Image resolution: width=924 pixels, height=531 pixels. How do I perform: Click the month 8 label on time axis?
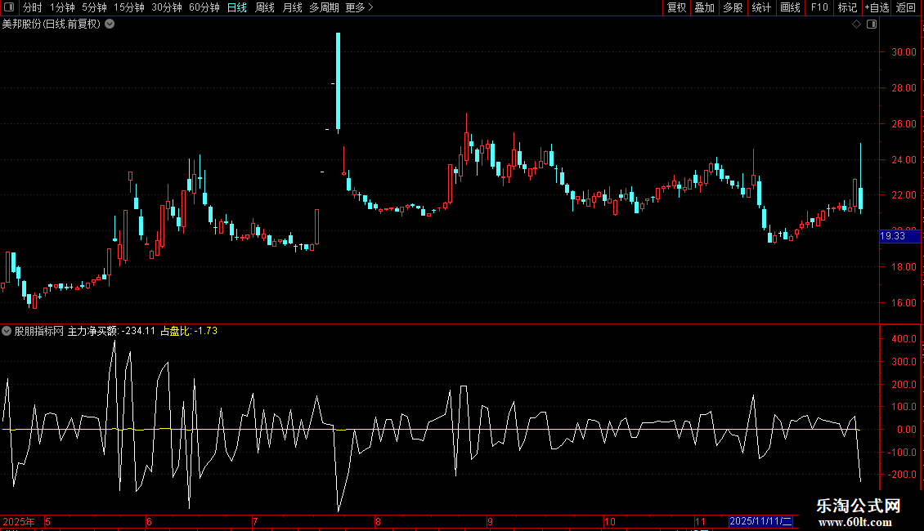(378, 521)
